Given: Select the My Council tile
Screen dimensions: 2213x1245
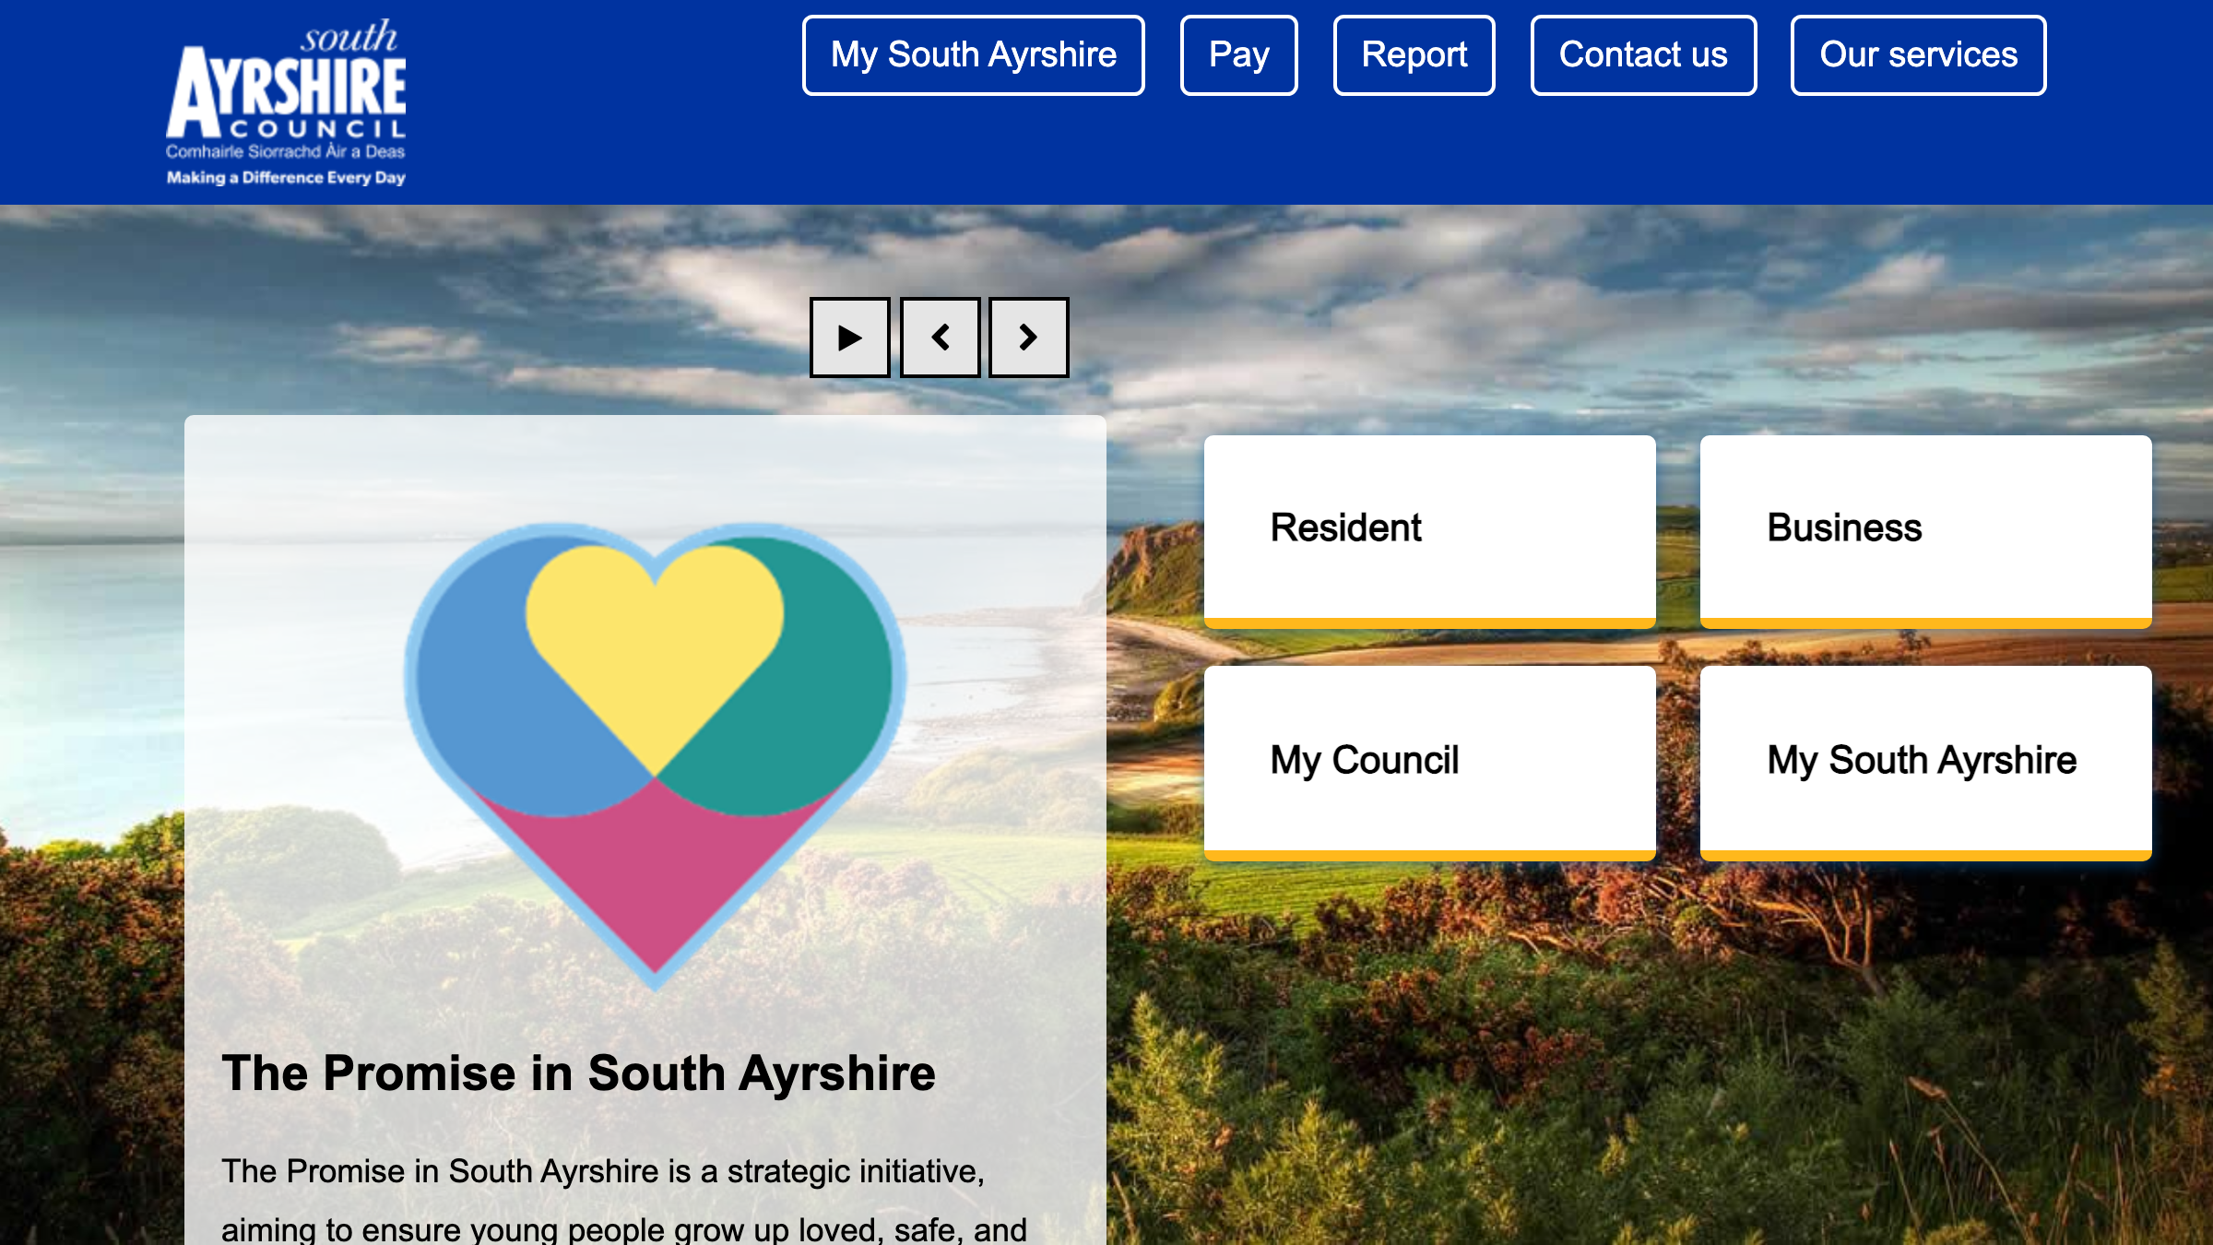Looking at the screenshot, I should pyautogui.click(x=1429, y=764).
